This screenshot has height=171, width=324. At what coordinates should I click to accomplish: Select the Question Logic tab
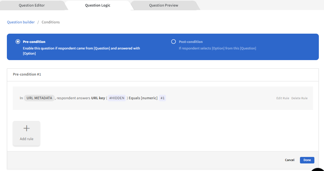pos(98,5)
